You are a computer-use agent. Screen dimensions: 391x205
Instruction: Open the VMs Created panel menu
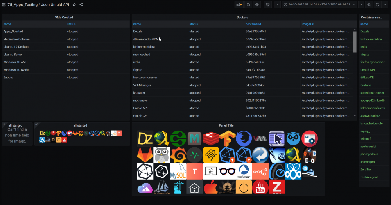tap(64, 18)
